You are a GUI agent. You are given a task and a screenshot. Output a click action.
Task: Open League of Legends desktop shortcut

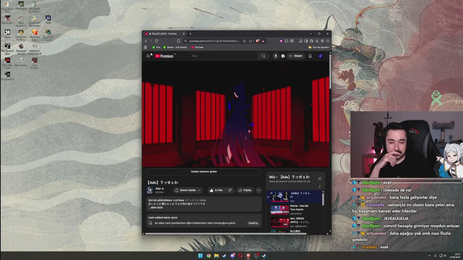pyautogui.click(x=48, y=34)
